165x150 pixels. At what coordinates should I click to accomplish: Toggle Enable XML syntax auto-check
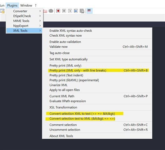click(x=97, y=31)
